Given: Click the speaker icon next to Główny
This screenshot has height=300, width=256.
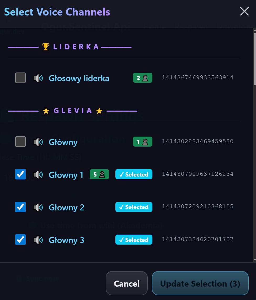Looking at the screenshot, I should (38, 142).
